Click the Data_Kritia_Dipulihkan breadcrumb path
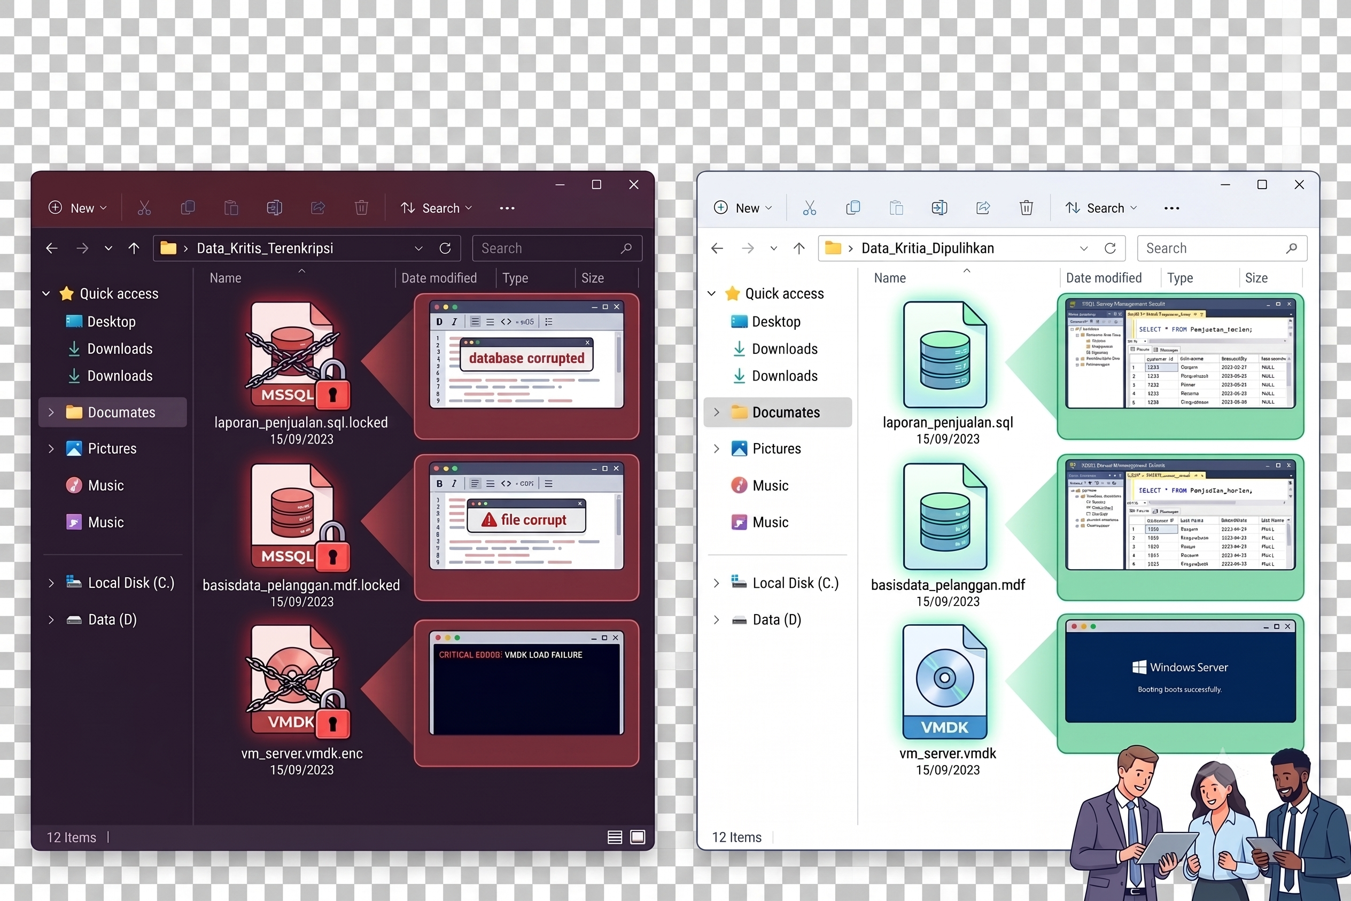 [x=928, y=248]
